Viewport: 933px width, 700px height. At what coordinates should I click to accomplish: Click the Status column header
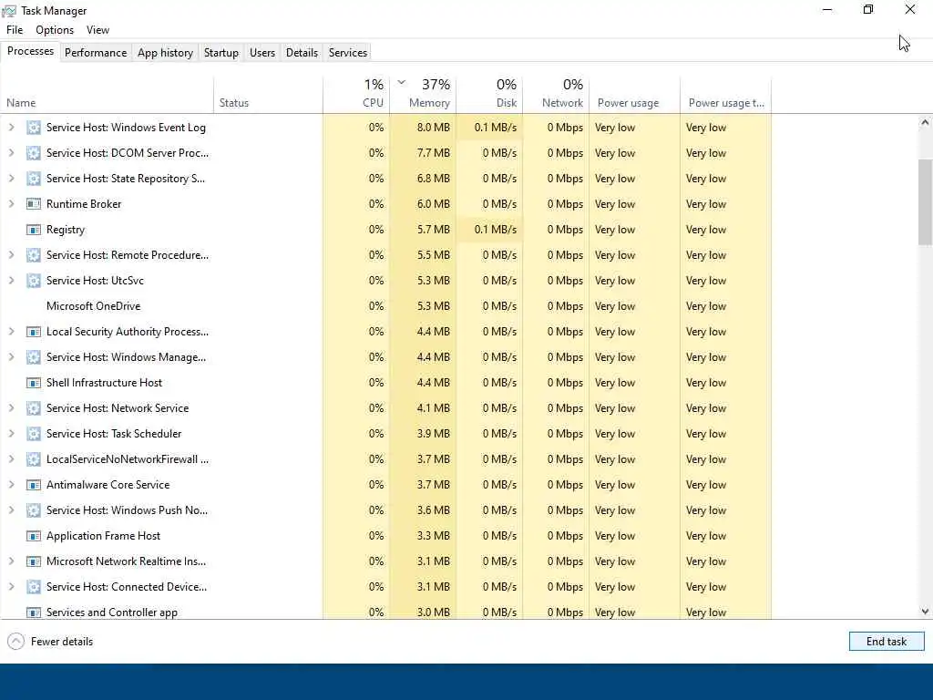pos(269,95)
